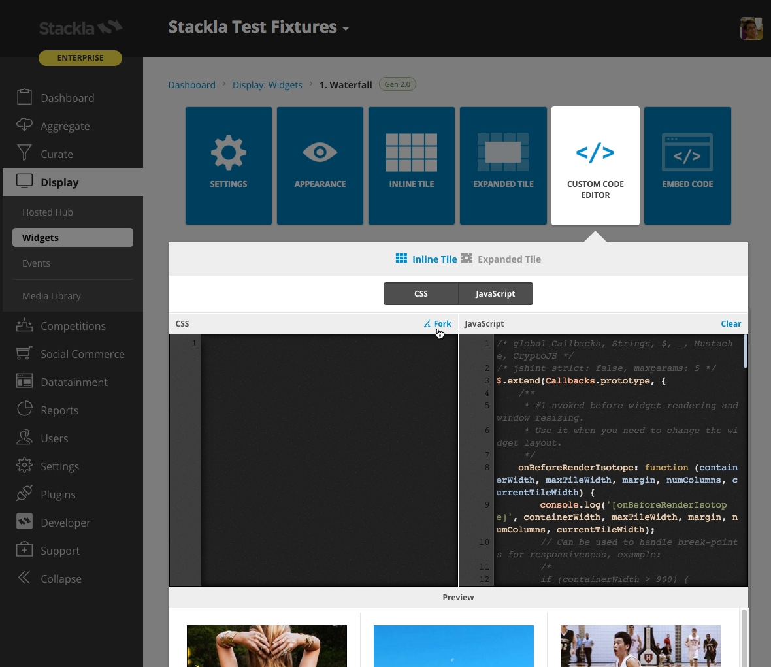Viewport: 771px width, 667px height.
Task: Open the Expanded Tile panel tile
Action: [x=503, y=166]
